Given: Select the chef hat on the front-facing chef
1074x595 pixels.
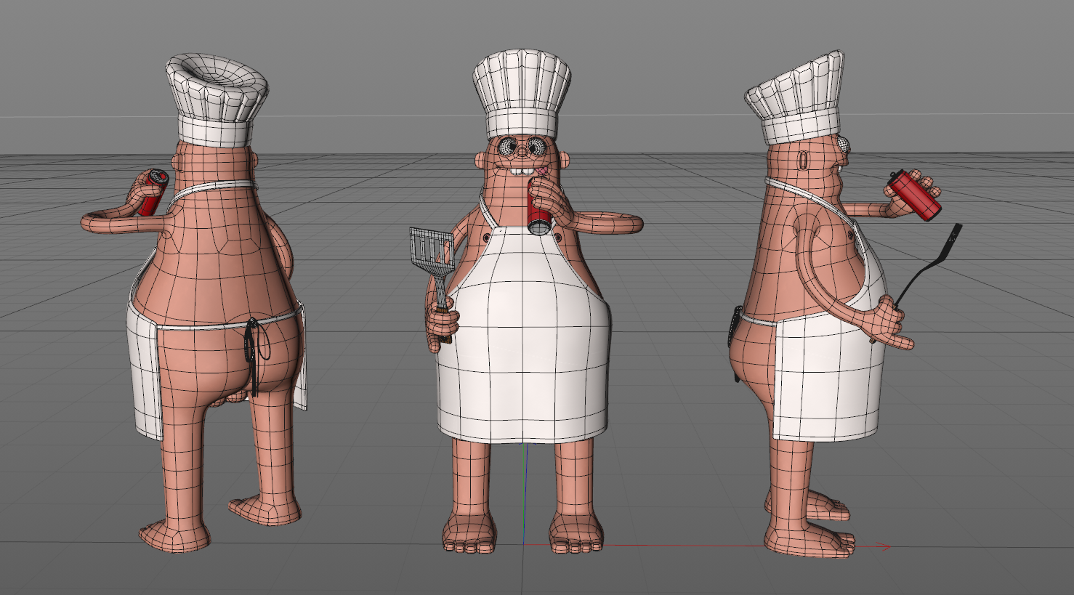Looking at the screenshot, I should 522,96.
